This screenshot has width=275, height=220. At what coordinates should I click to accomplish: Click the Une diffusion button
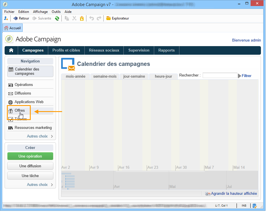tap(30, 166)
